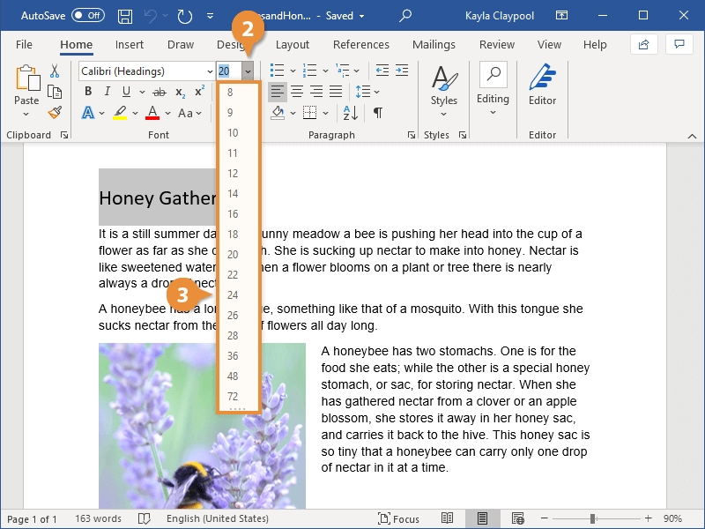Switch to the References tab

coord(360,45)
